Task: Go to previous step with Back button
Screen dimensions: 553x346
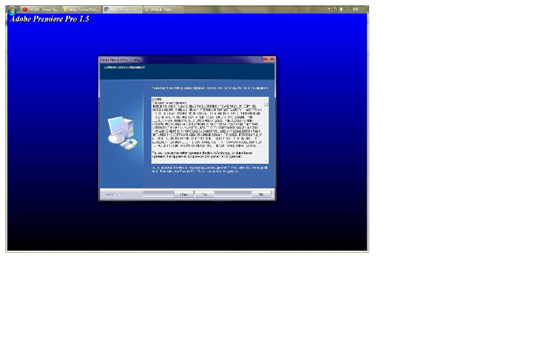Action: point(184,195)
